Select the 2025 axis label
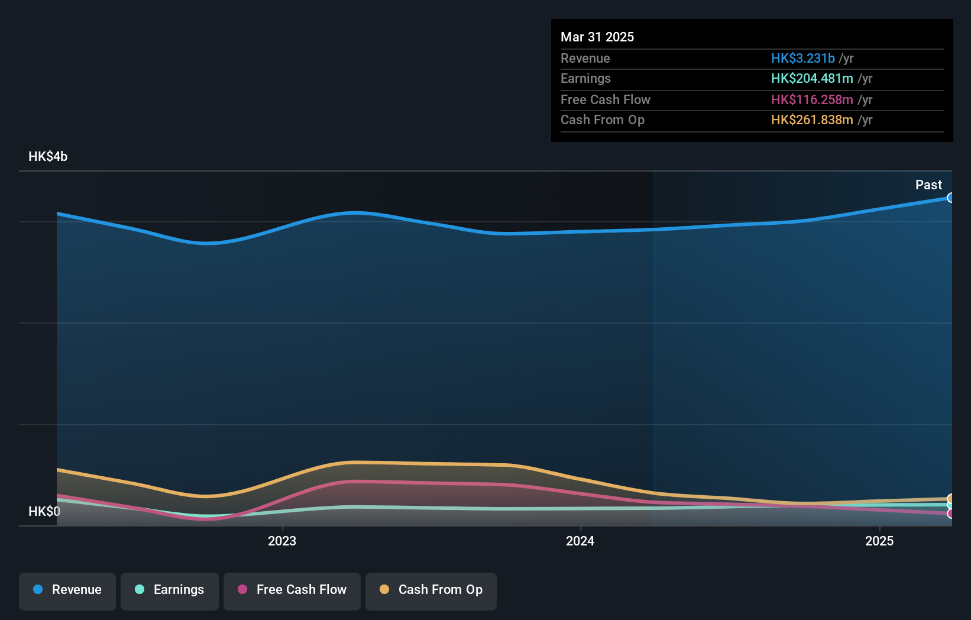 click(x=879, y=540)
